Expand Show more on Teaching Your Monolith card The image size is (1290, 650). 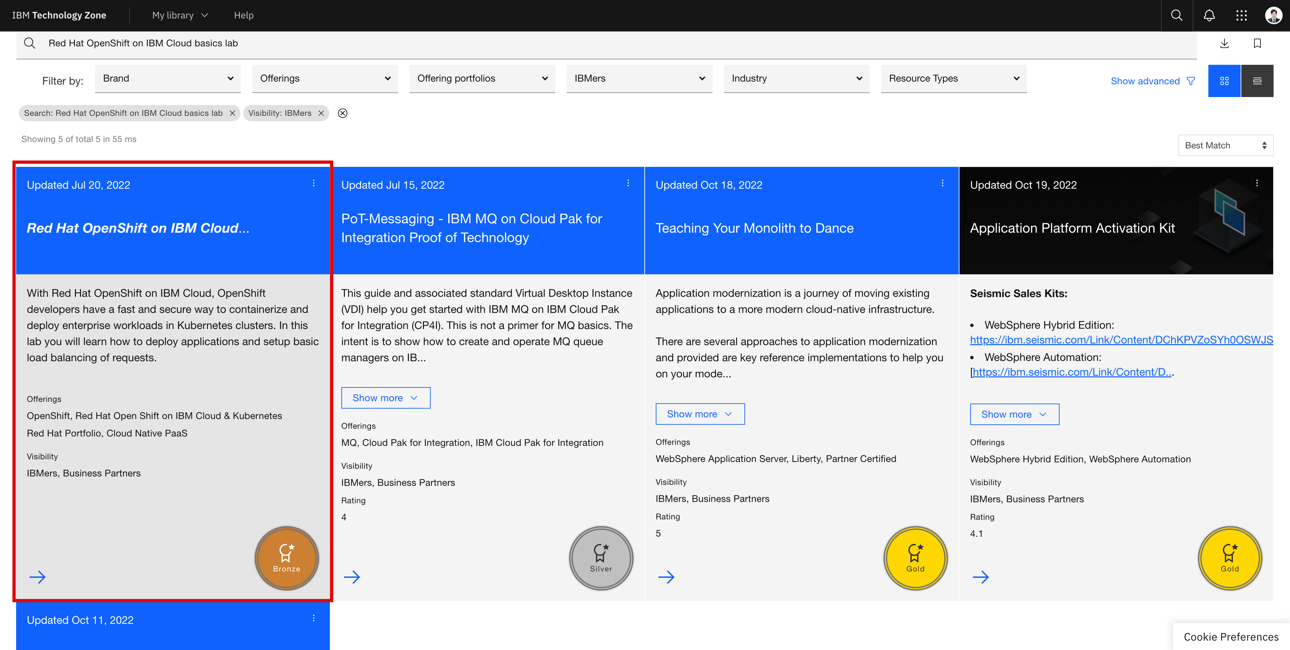(x=699, y=414)
